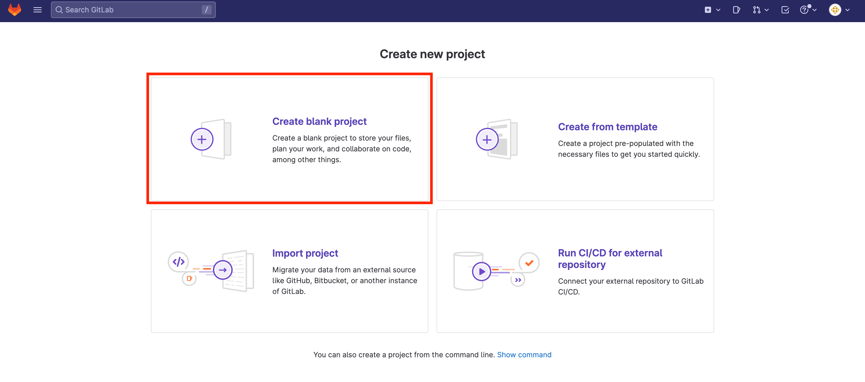Open the to-do list icon
The width and height of the screenshot is (865, 382).
[785, 10]
